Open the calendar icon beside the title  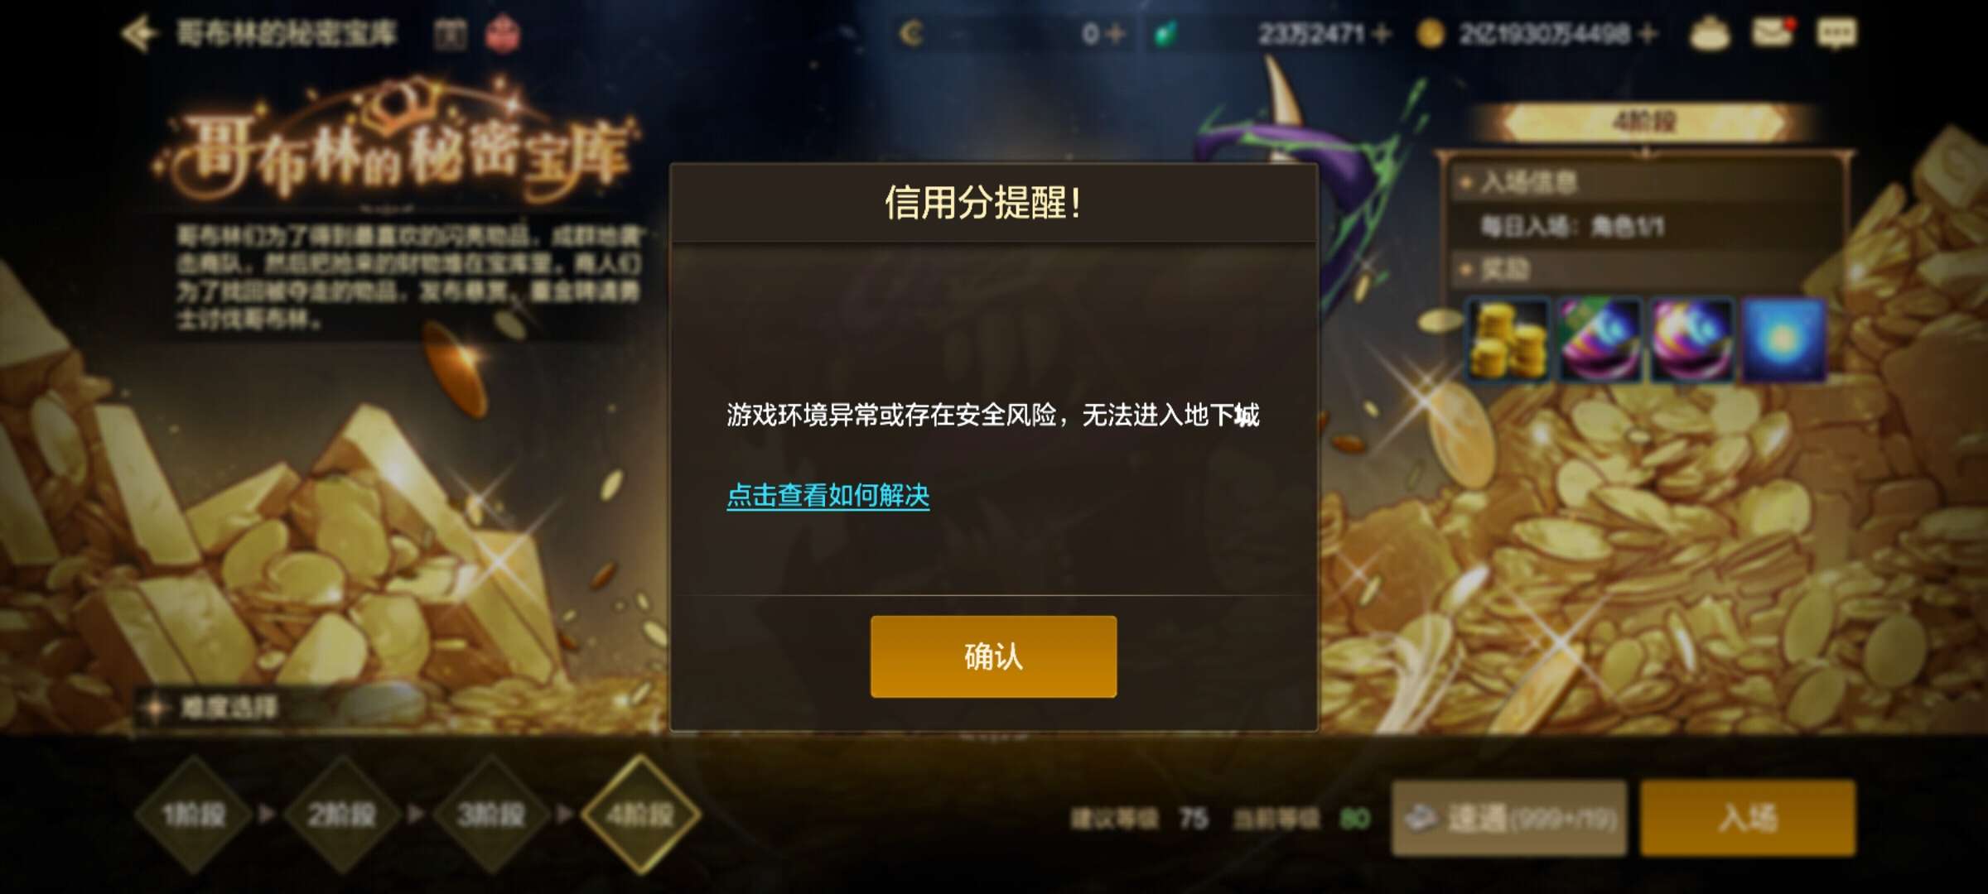coord(450,35)
